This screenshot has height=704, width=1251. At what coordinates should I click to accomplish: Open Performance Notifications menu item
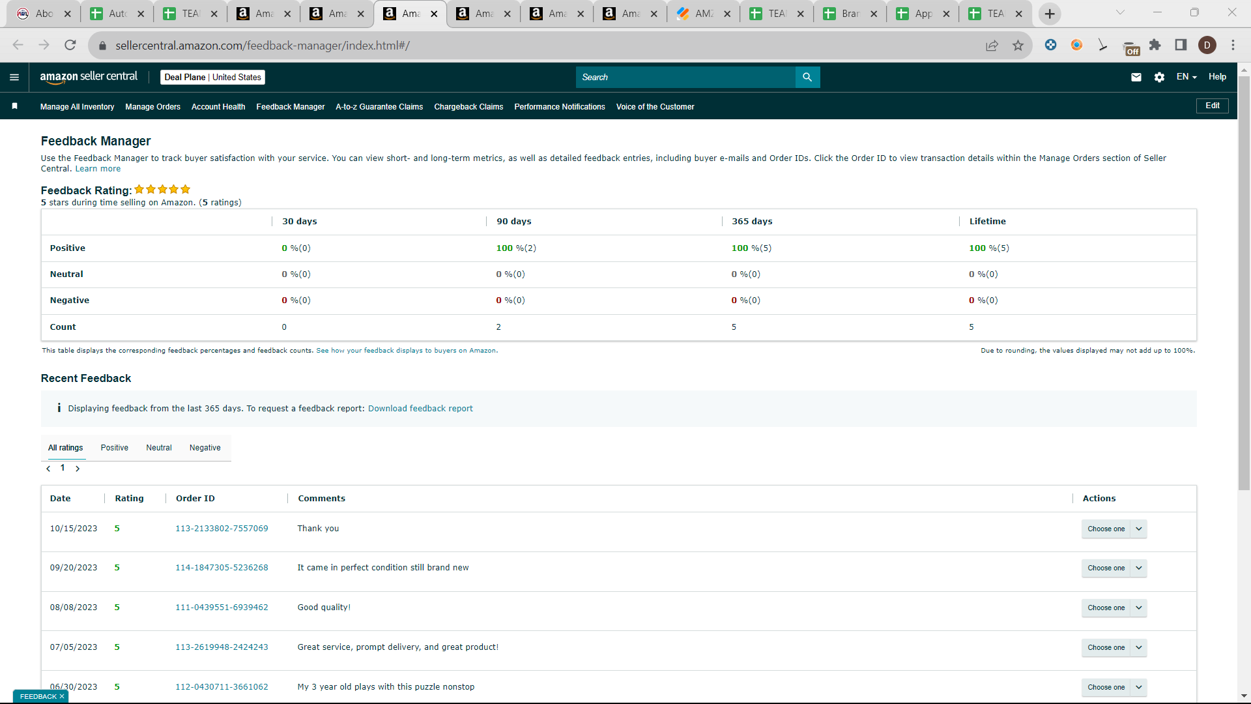click(560, 107)
